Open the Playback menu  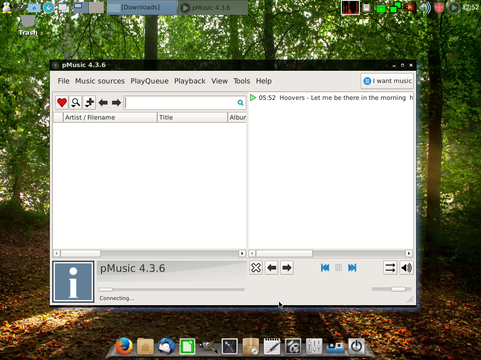tap(190, 81)
